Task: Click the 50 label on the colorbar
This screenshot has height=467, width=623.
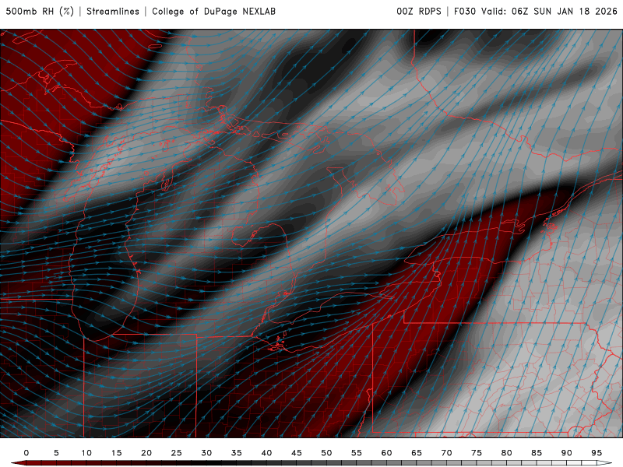Action: (326, 453)
